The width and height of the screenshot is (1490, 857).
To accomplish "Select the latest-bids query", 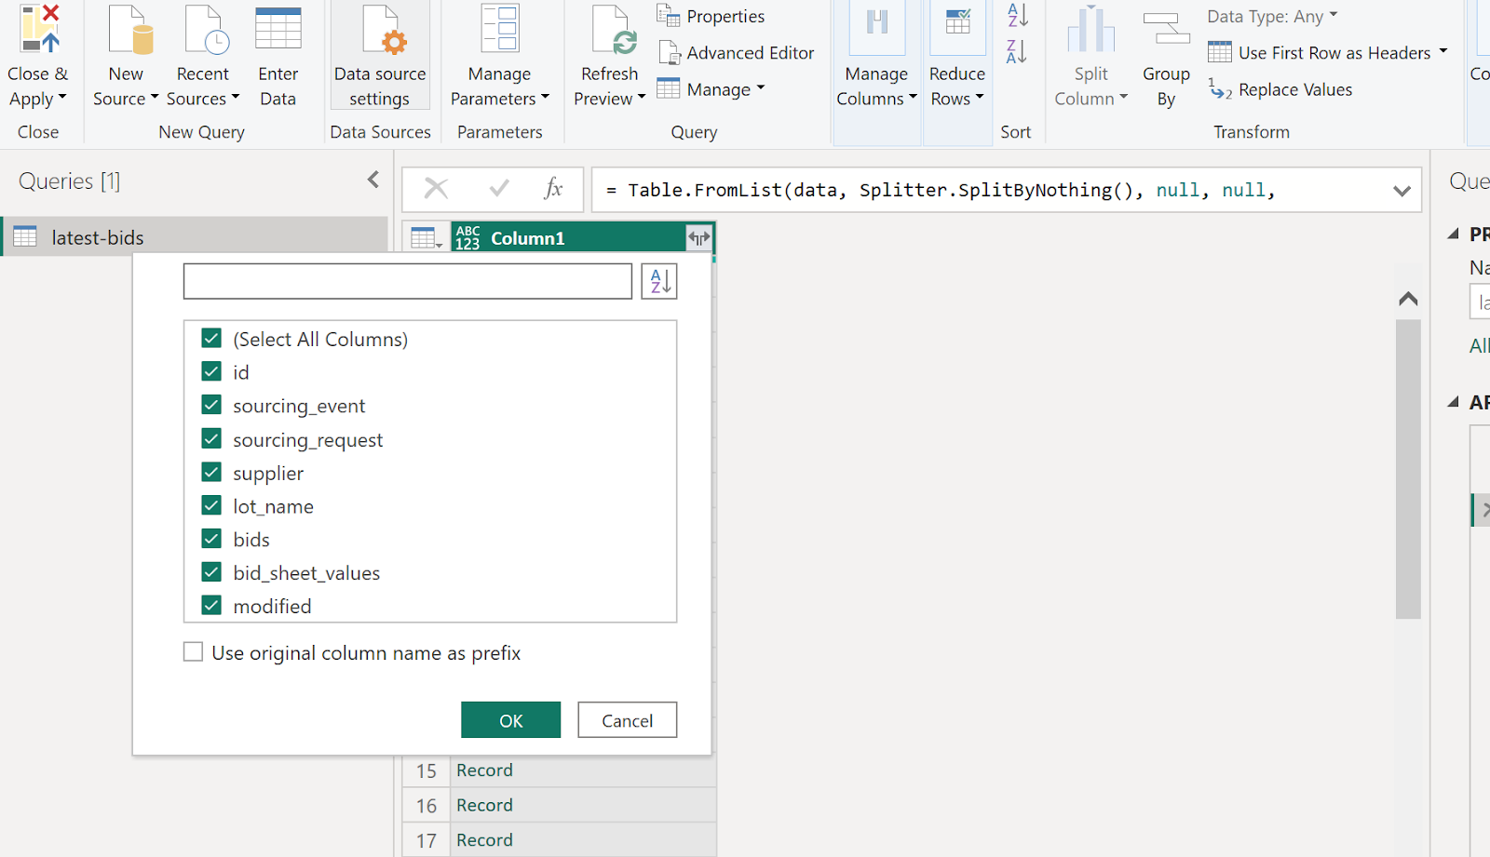I will tap(195, 237).
